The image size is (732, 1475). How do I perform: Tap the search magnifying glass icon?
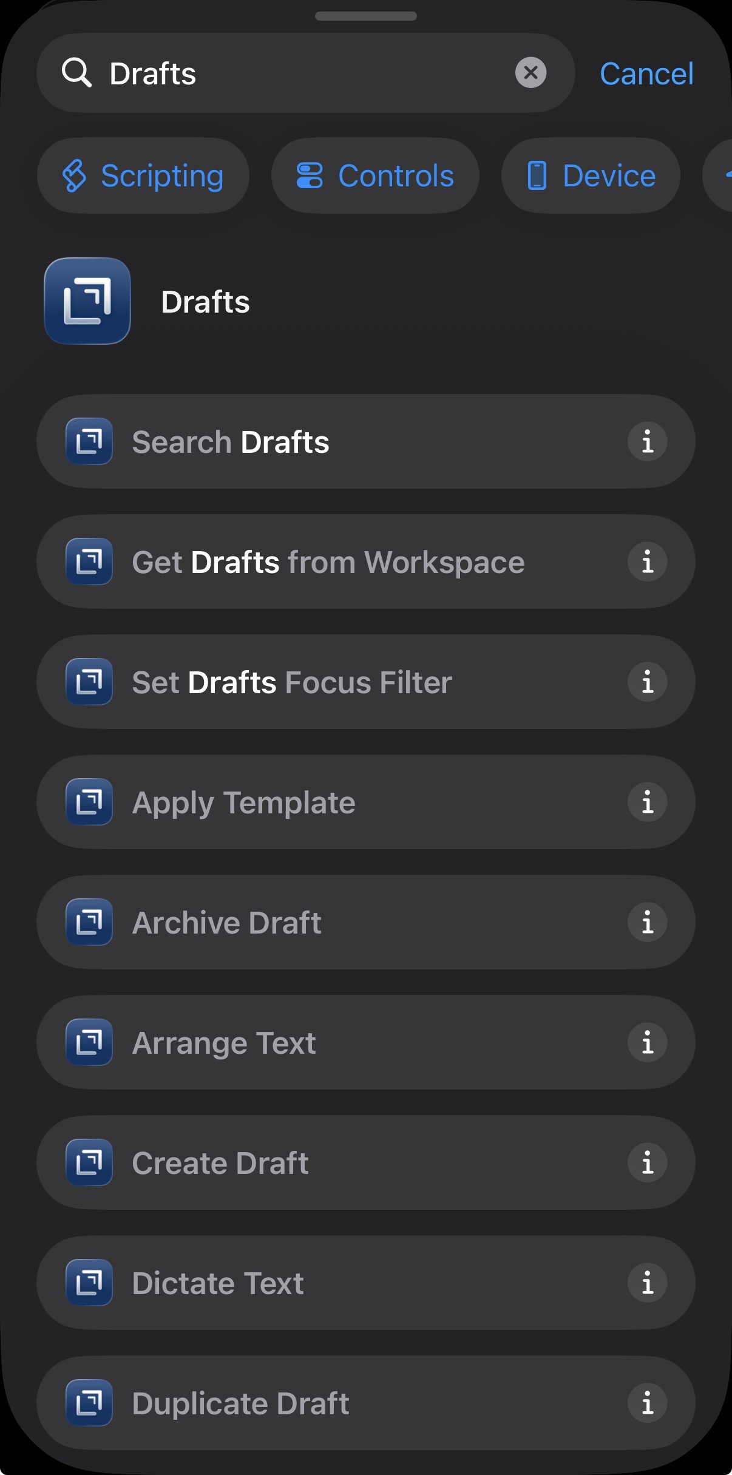click(76, 73)
